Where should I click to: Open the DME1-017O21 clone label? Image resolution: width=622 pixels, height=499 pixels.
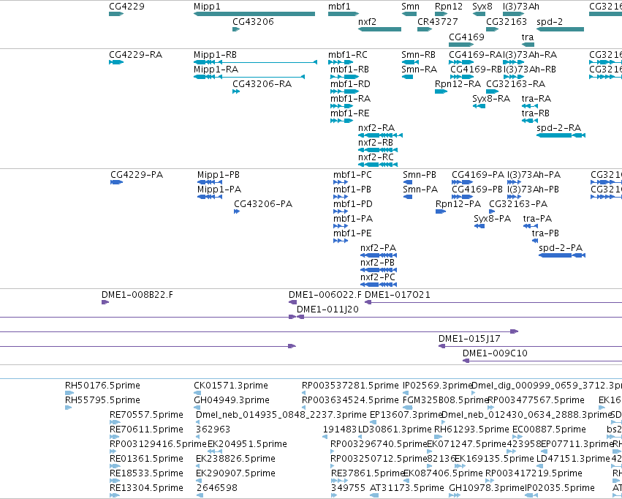397,295
